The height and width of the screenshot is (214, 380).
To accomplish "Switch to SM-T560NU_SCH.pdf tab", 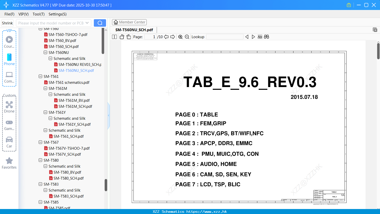I will 134,30.
